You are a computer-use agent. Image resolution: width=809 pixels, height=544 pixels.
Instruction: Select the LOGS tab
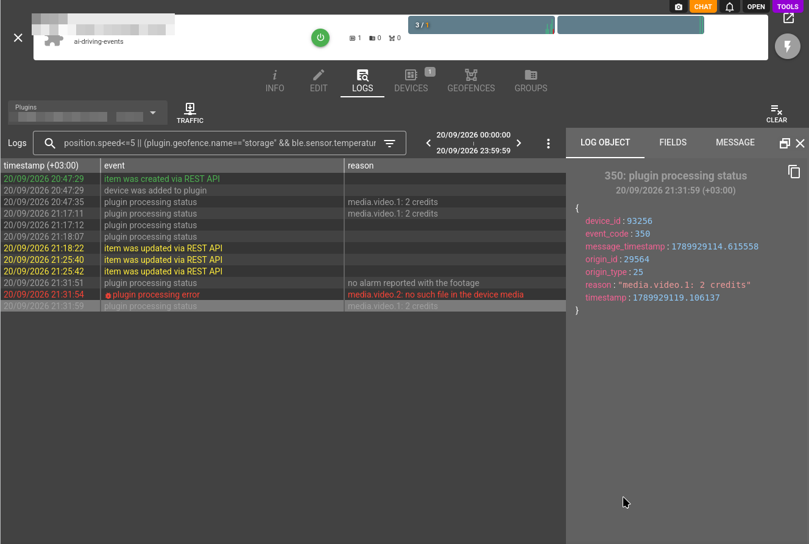click(x=362, y=81)
